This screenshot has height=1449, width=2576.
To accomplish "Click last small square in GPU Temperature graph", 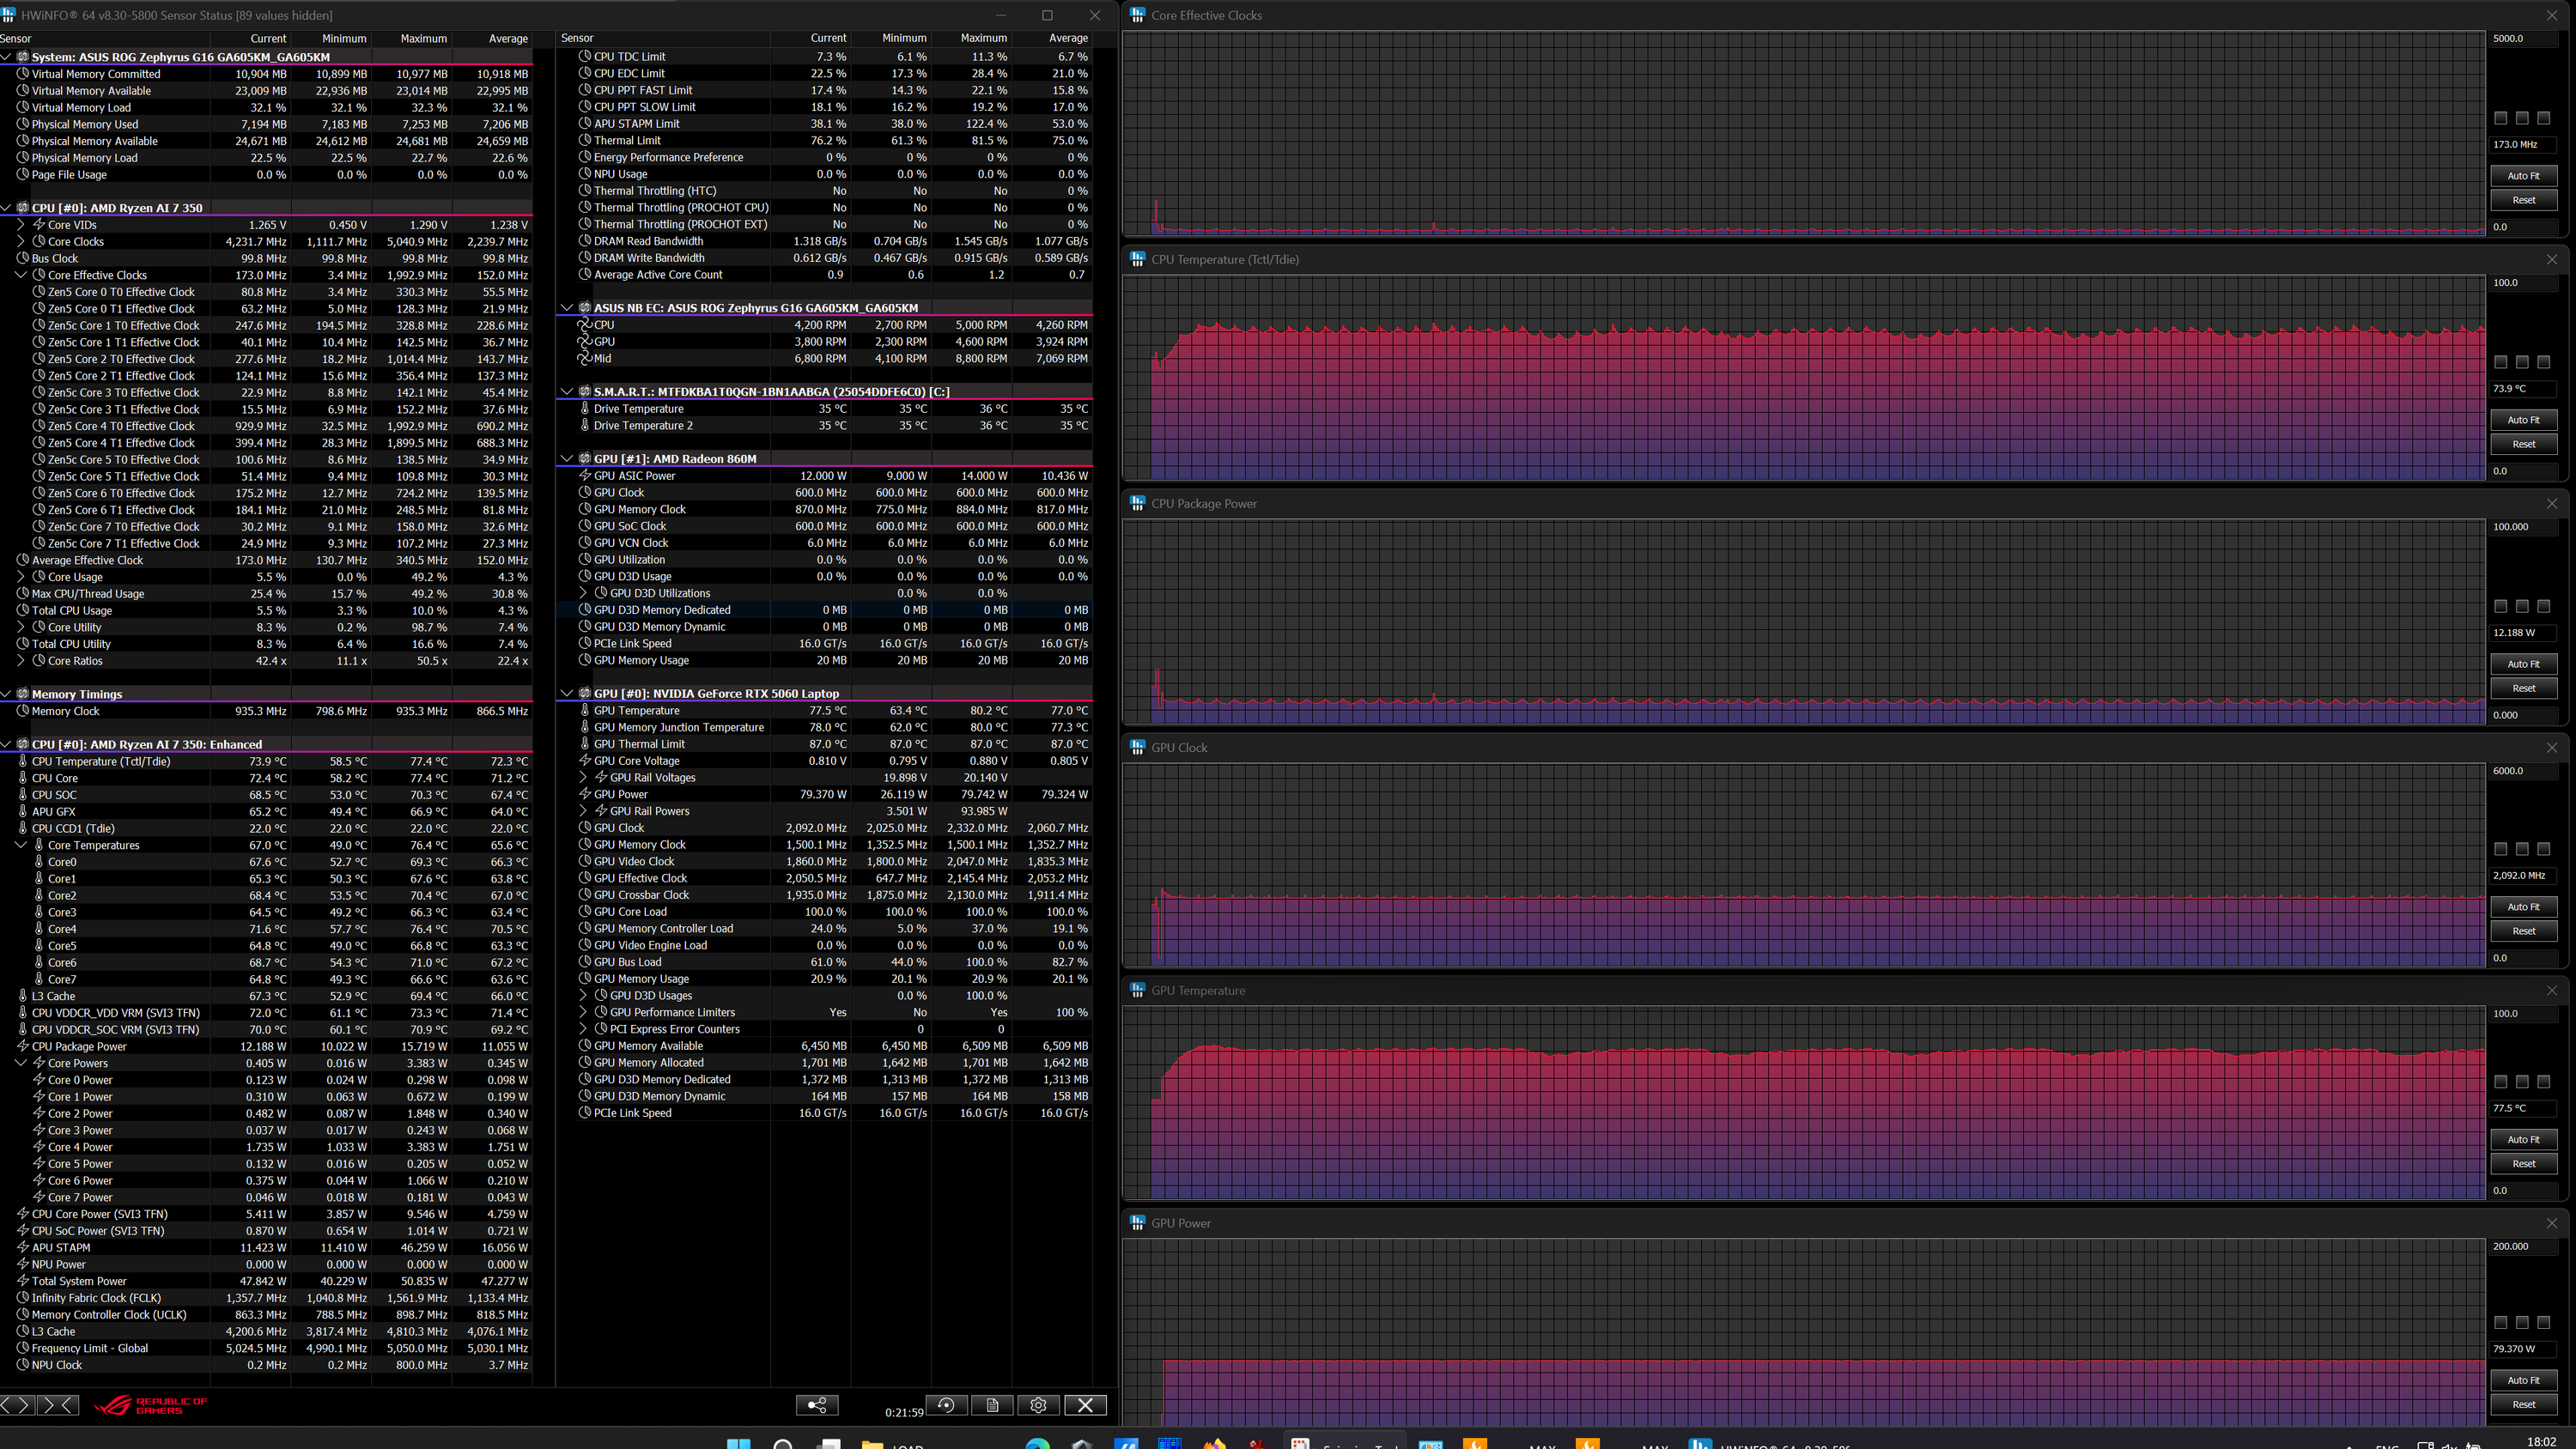I will (2544, 1082).
